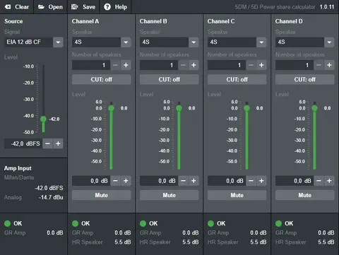The height and width of the screenshot is (255, 339).
Task: Click the Analog -14.7 dBu amp input value
Action: coord(51,197)
